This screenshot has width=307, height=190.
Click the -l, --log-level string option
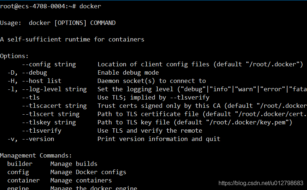click(47, 89)
